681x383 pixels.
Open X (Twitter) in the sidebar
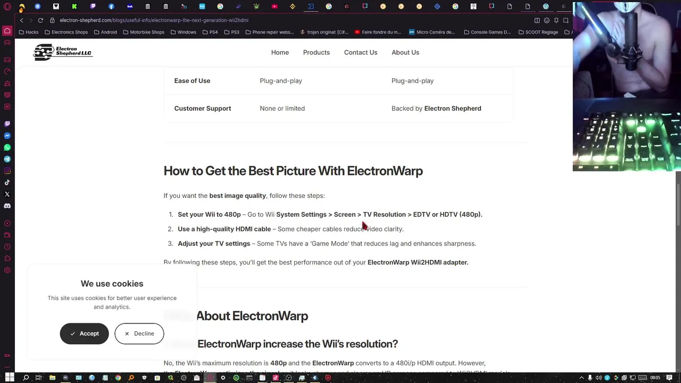point(7,194)
